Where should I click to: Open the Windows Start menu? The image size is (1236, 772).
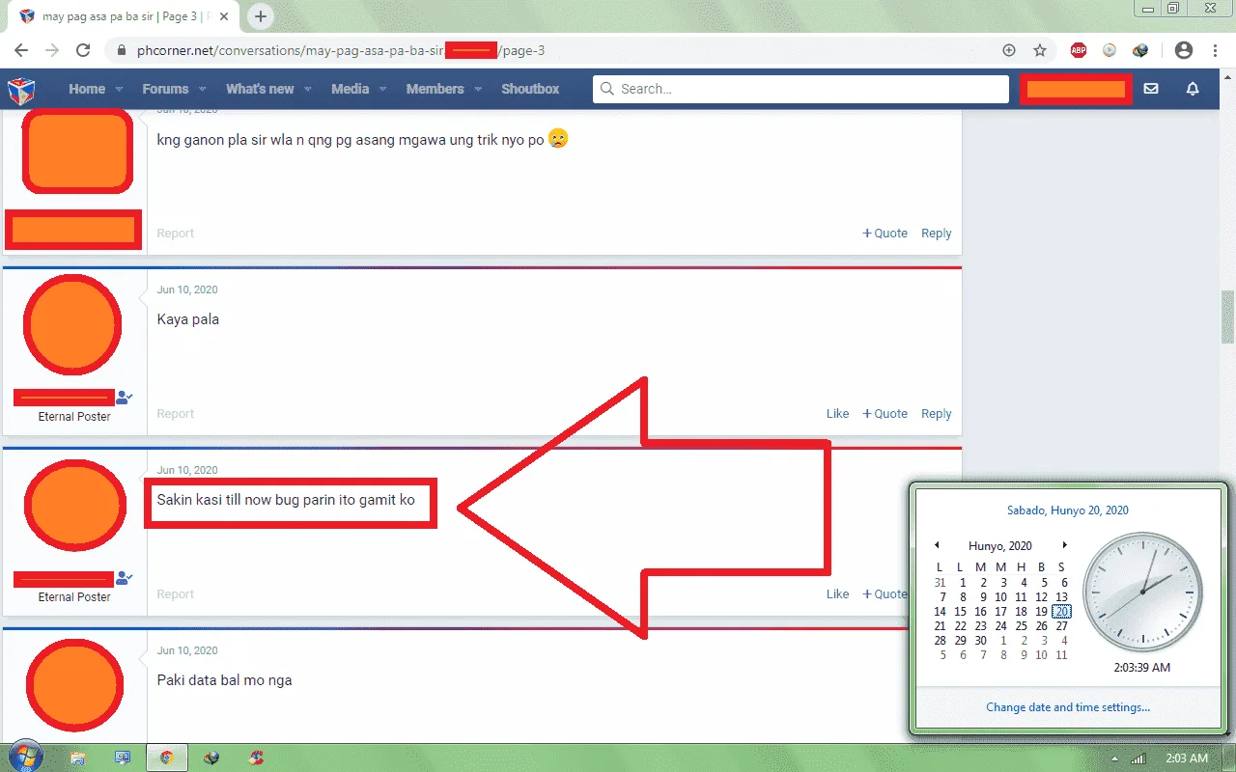pos(26,758)
